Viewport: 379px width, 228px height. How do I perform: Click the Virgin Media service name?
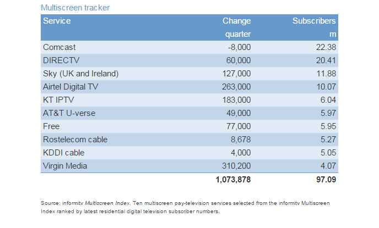[65, 166]
